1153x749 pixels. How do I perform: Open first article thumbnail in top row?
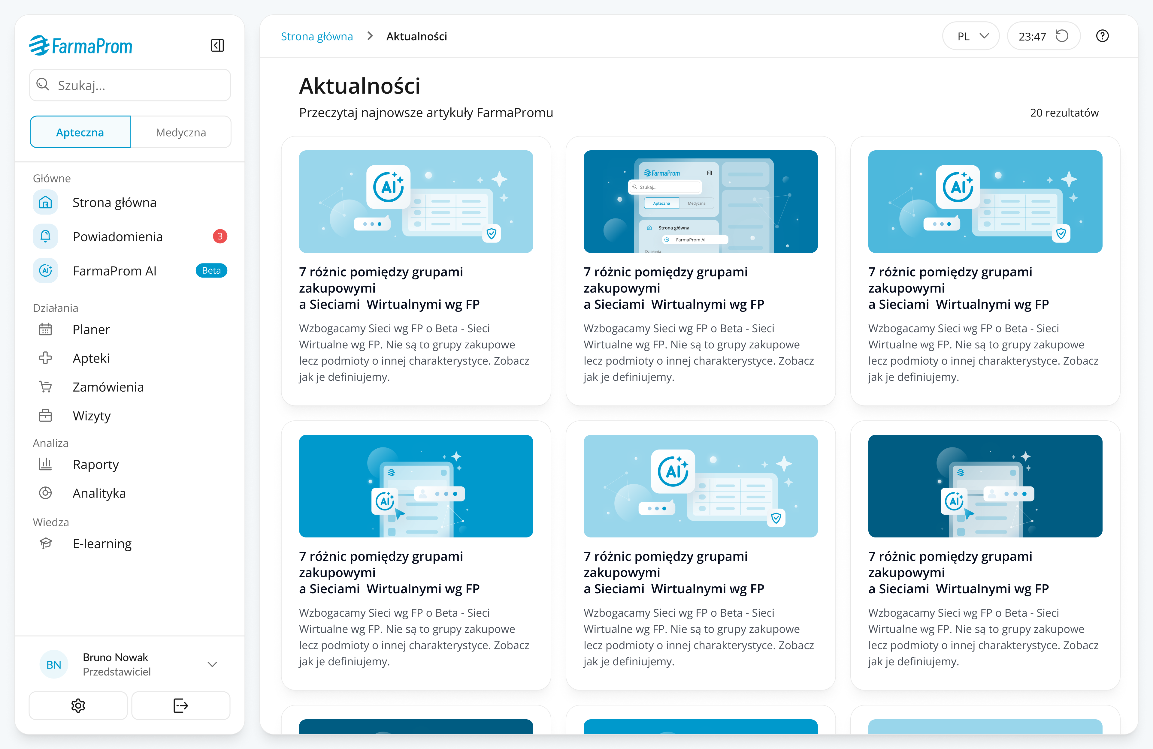coord(416,201)
